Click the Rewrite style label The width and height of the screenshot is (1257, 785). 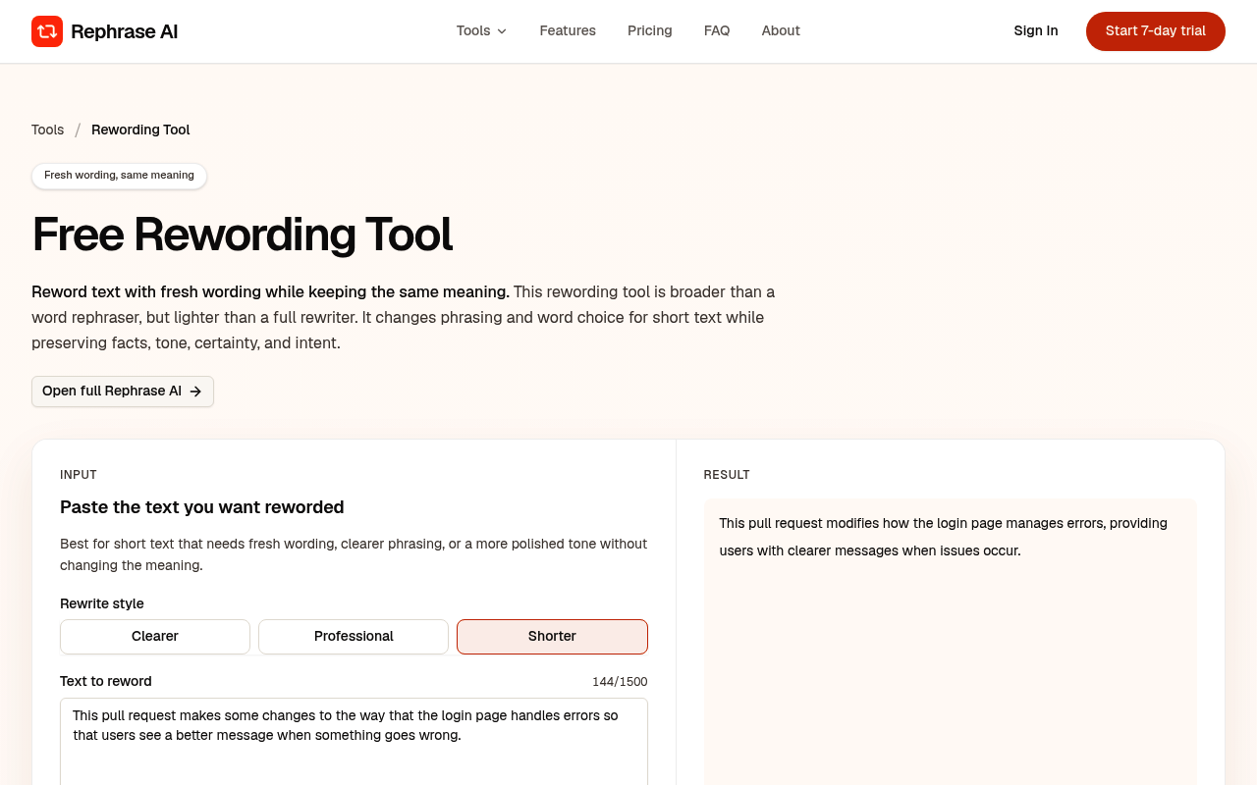tap(102, 603)
